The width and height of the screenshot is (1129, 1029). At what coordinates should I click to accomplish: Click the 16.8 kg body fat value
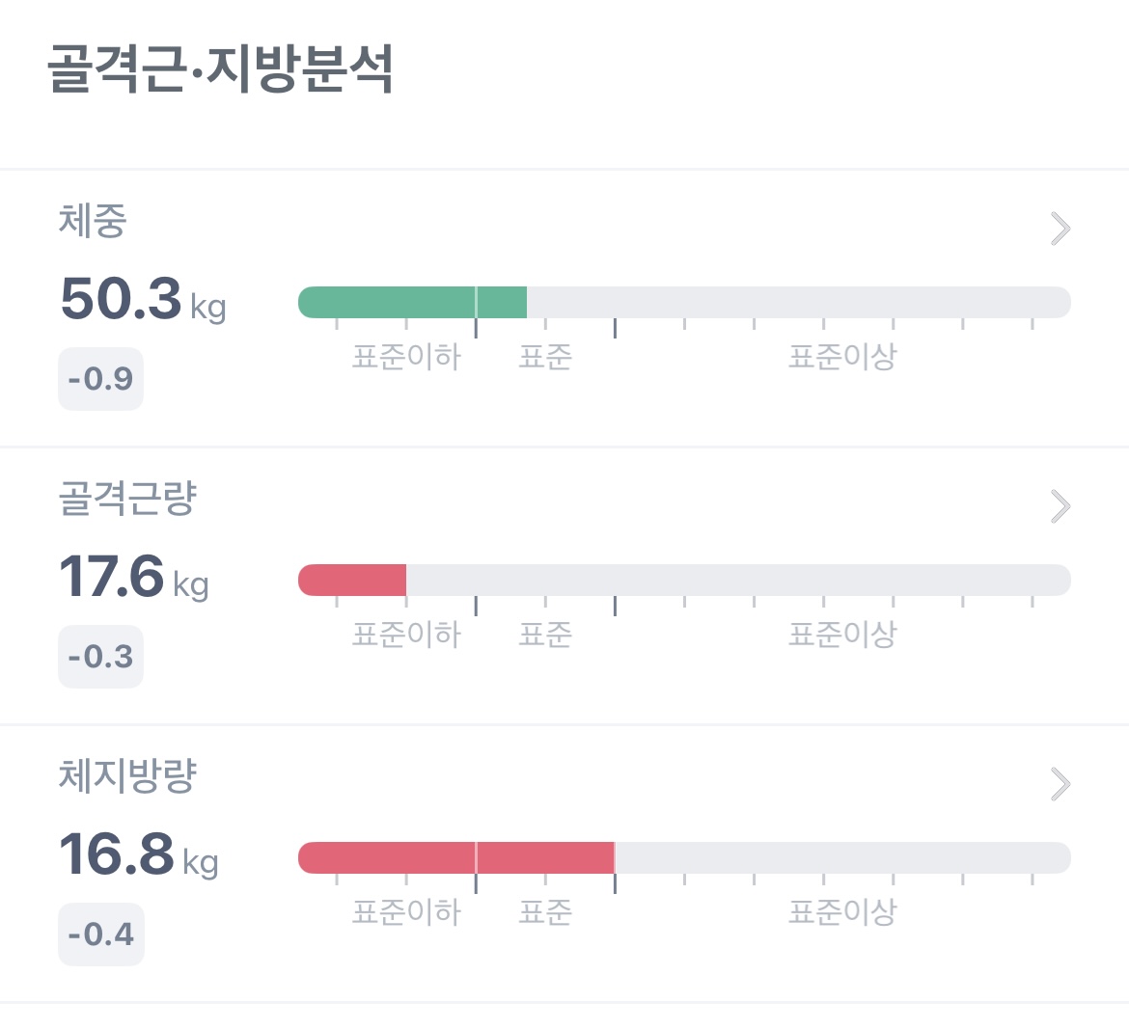[x=138, y=854]
